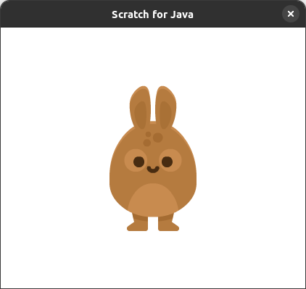Close the Scratch for Java window
The image size is (306, 289).
tap(291, 14)
